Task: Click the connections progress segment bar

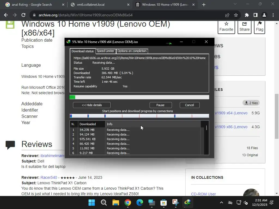Action: click(x=139, y=116)
